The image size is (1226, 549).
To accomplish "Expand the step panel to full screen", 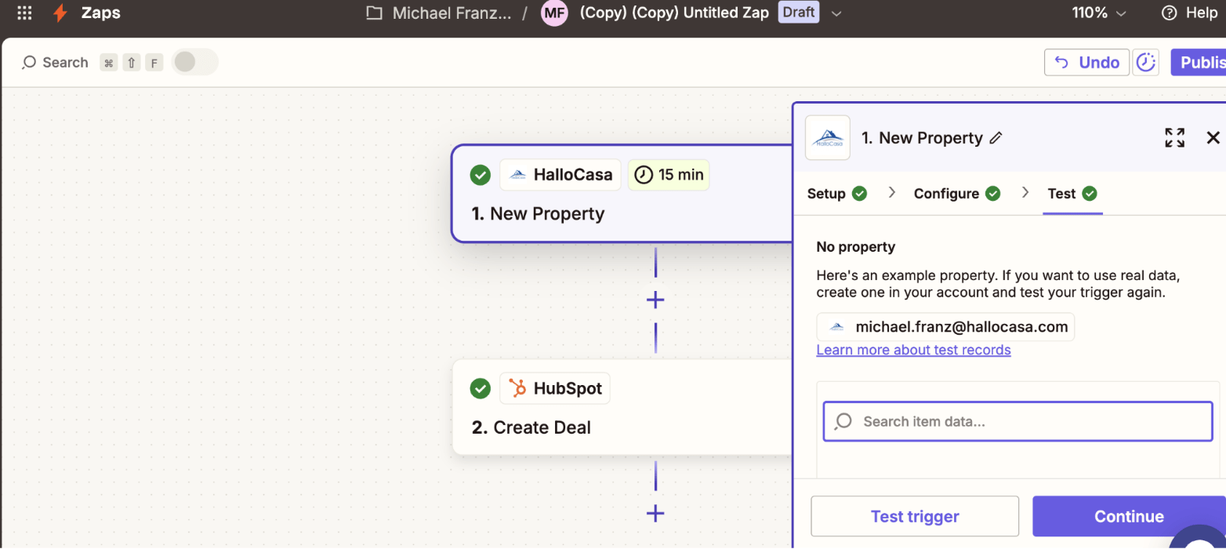I will pos(1174,138).
